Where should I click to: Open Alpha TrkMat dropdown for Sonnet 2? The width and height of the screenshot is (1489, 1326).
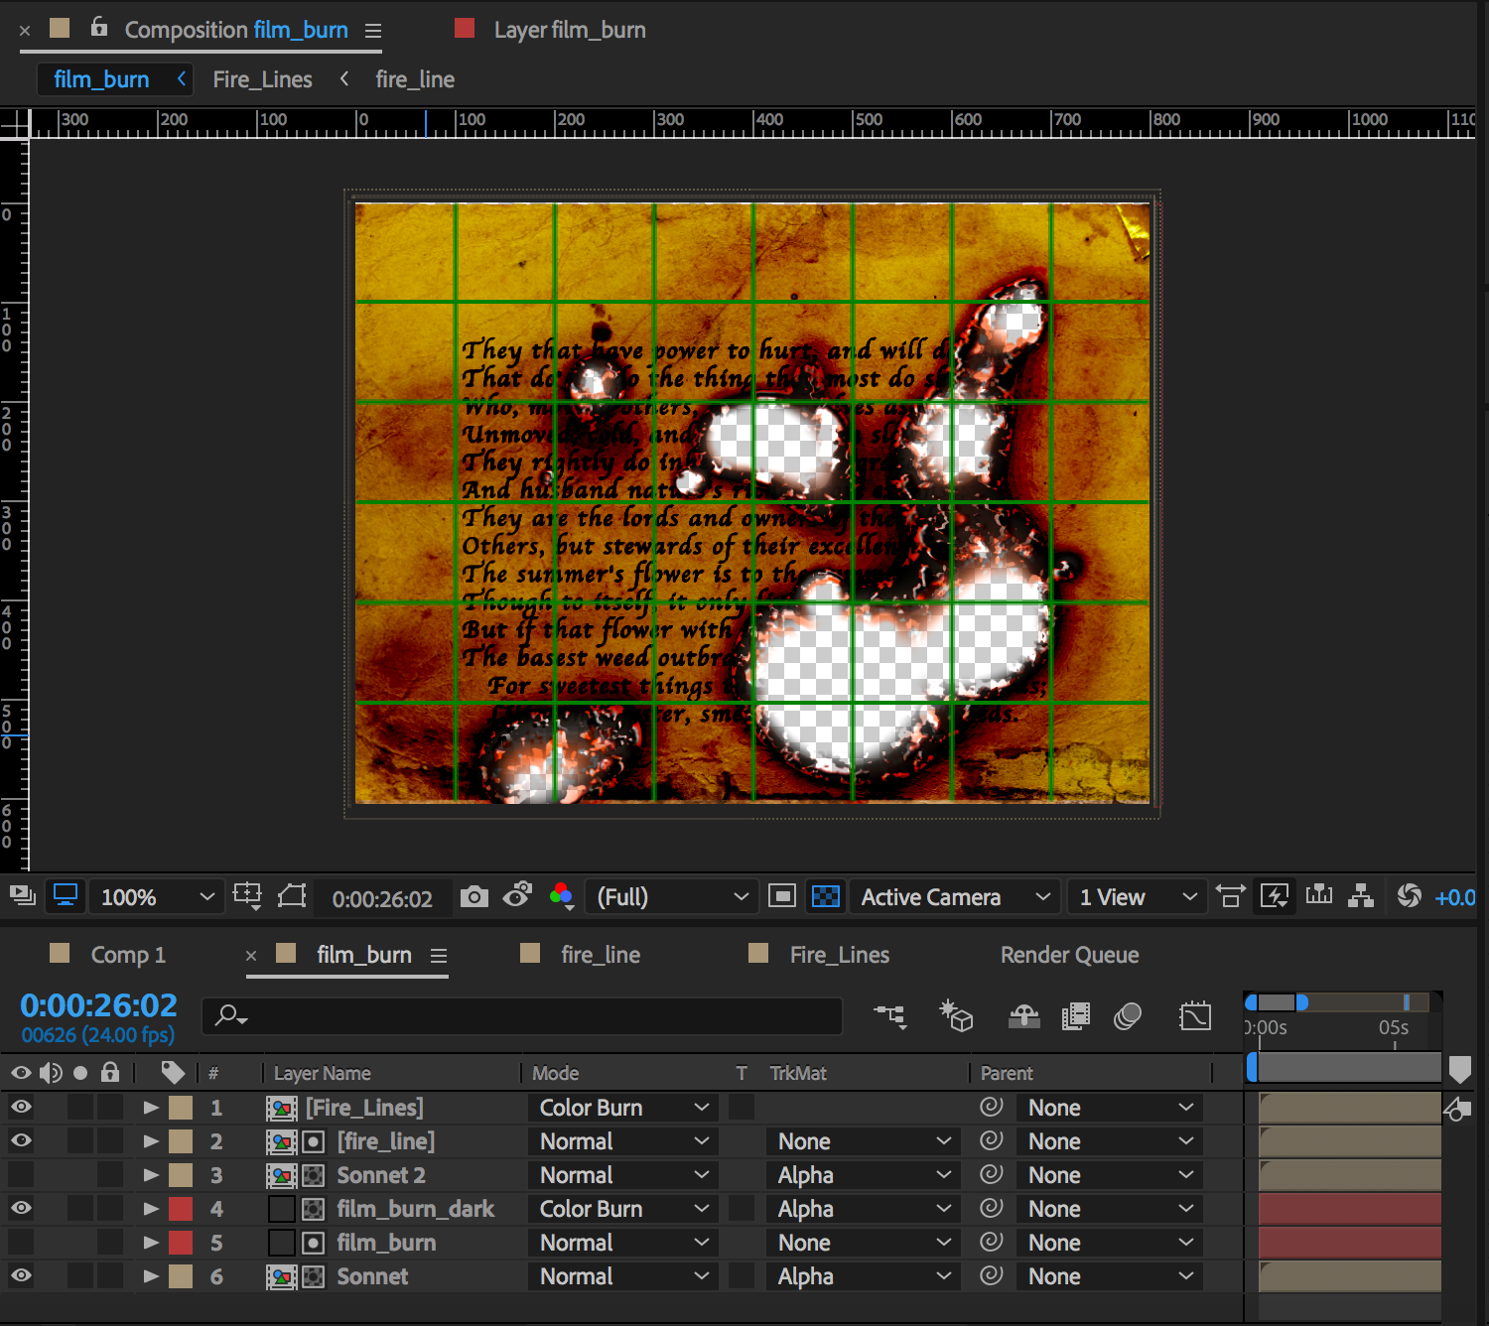pos(863,1175)
